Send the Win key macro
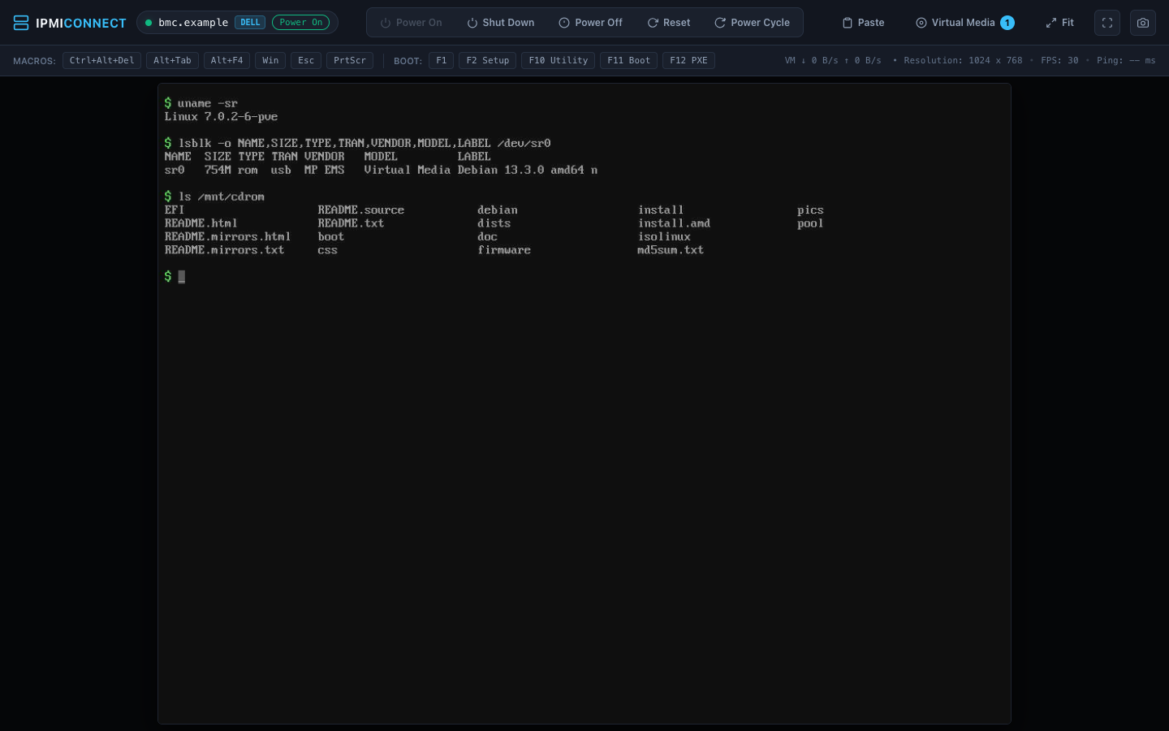The height and width of the screenshot is (731, 1169). pyautogui.click(x=270, y=61)
